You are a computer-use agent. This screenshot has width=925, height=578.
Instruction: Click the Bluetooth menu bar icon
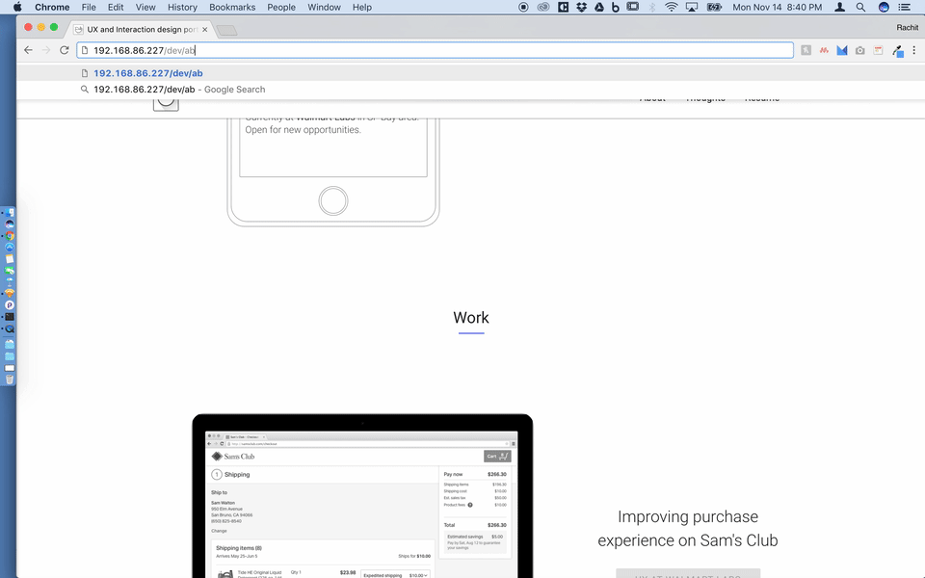652,7
